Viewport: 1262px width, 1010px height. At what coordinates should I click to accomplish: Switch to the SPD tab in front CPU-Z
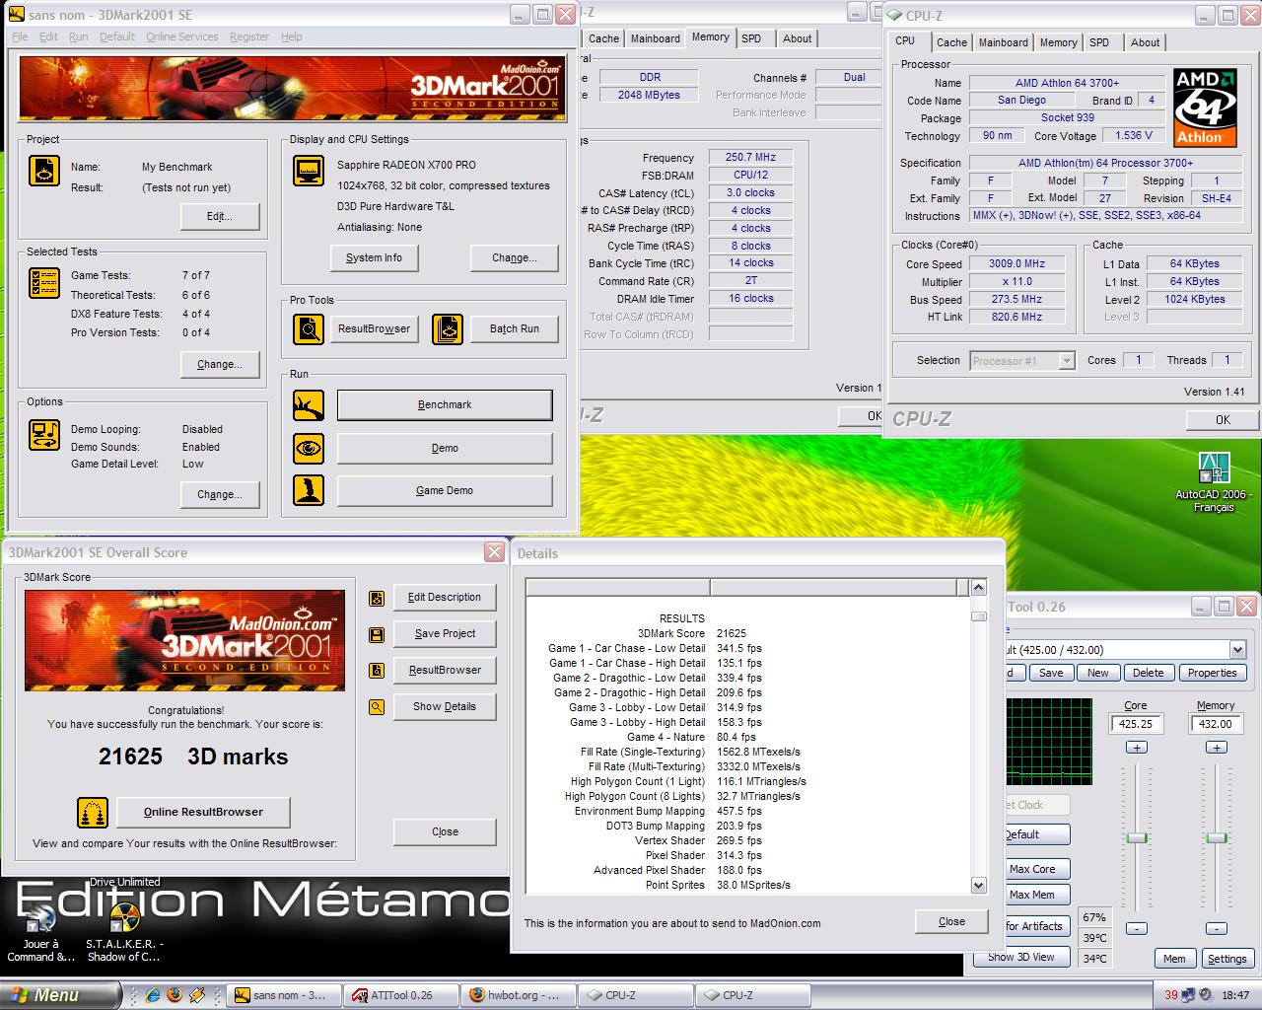click(x=1099, y=42)
